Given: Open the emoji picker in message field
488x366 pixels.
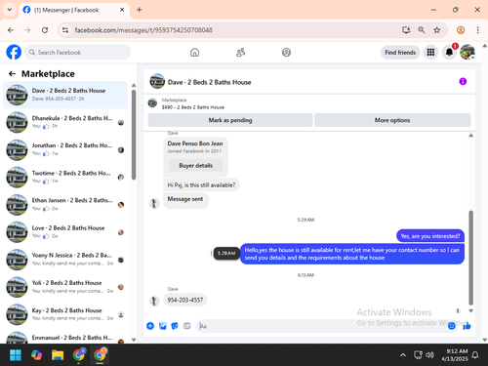Looking at the screenshot, I should click(452, 326).
